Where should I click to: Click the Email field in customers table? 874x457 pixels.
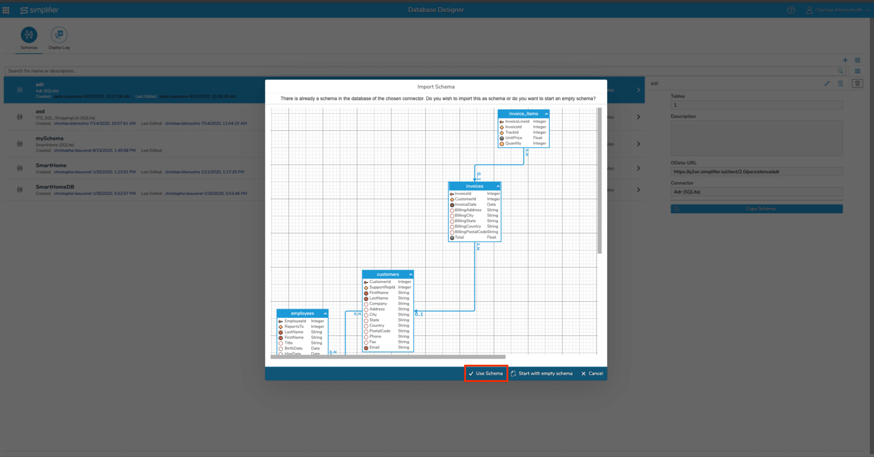coord(387,347)
